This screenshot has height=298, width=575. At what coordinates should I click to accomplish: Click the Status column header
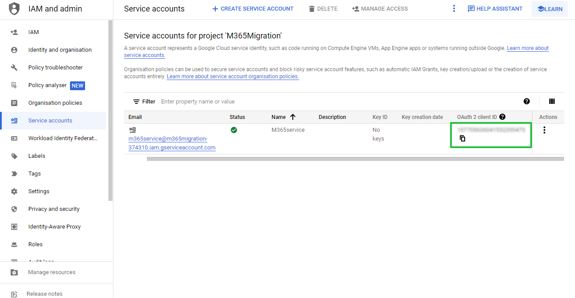coord(237,117)
